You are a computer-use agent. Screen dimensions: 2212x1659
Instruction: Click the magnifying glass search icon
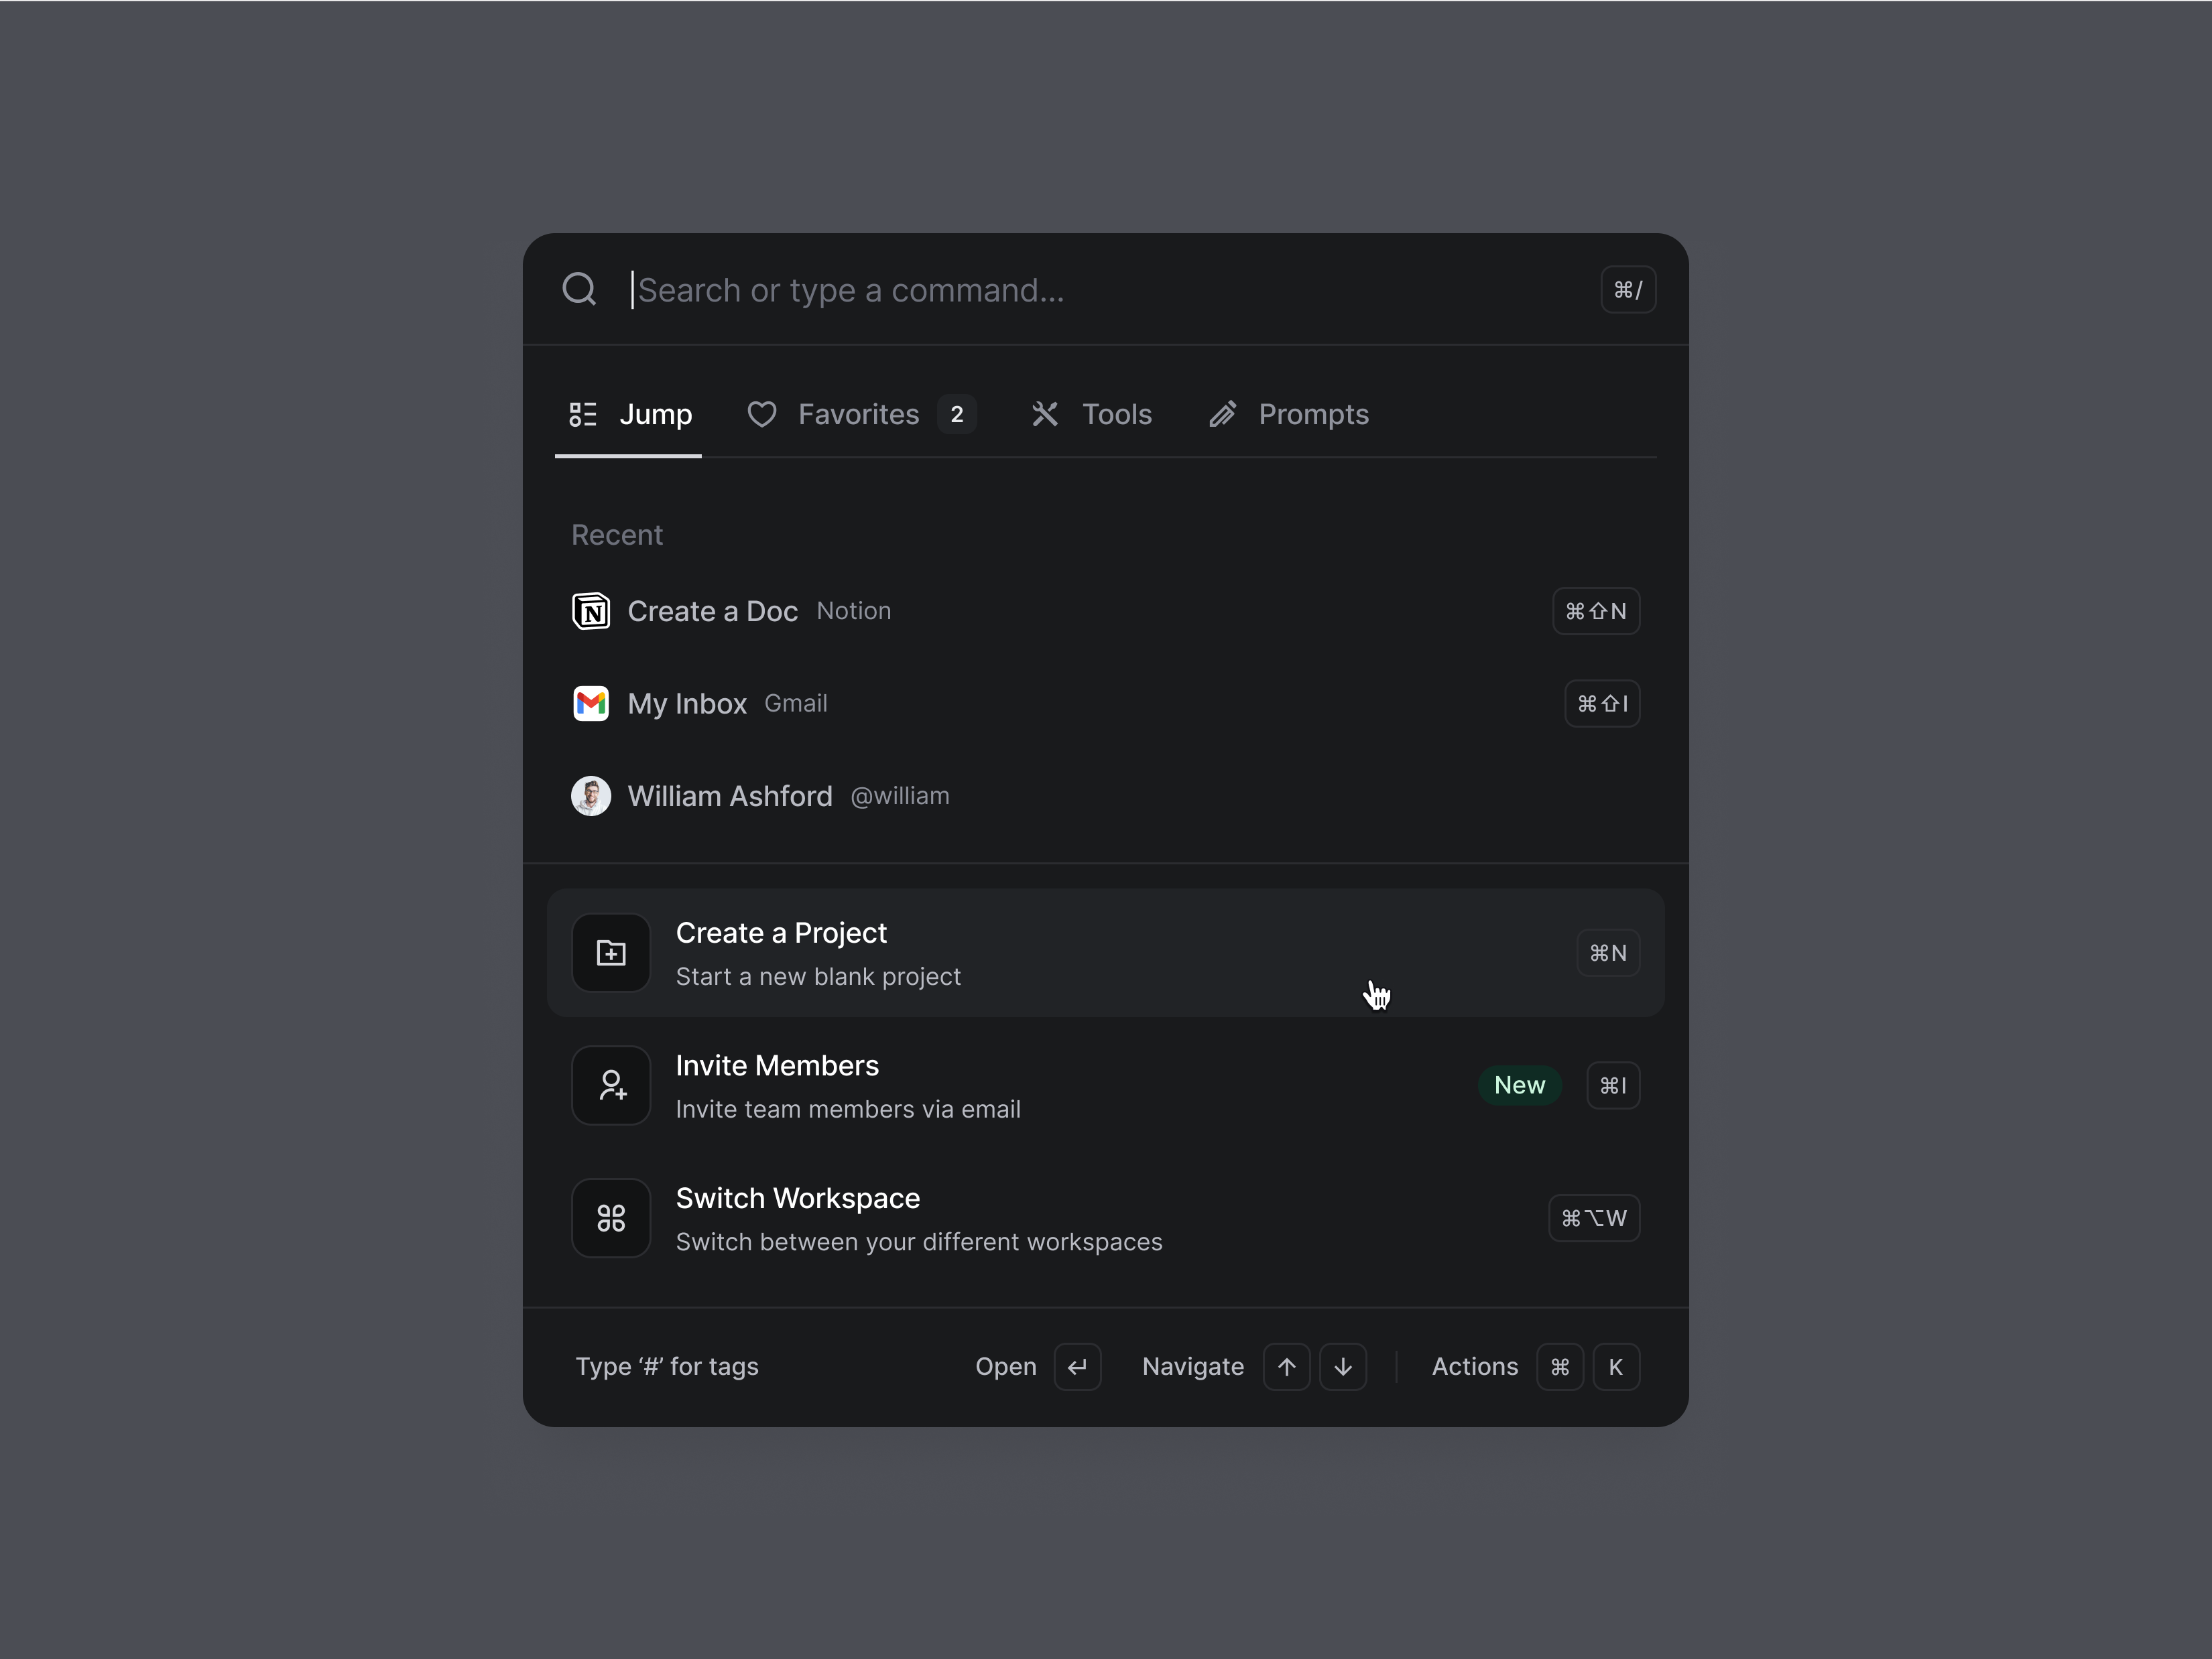click(580, 289)
